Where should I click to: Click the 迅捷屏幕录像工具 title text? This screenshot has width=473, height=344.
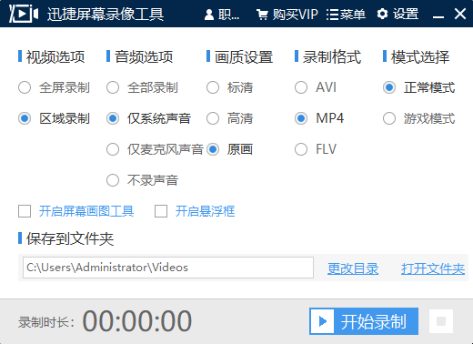(x=106, y=15)
